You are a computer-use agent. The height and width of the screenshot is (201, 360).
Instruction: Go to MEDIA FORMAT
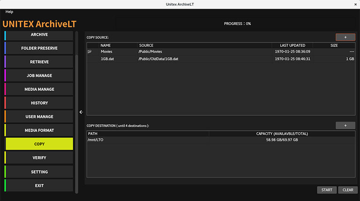click(x=39, y=130)
